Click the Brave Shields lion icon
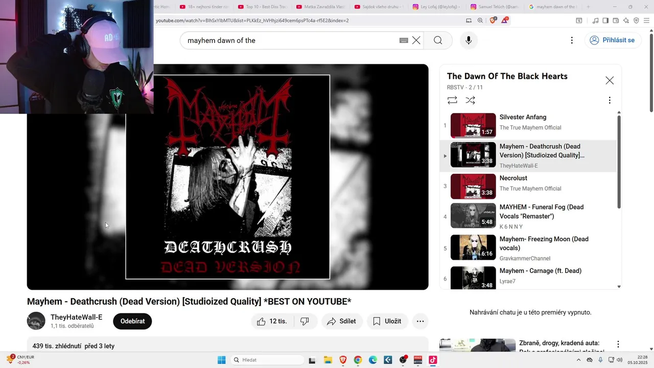 [x=493, y=20]
